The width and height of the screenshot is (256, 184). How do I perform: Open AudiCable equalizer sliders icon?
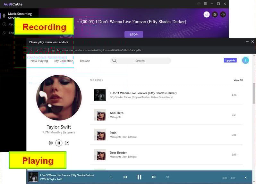215,14
